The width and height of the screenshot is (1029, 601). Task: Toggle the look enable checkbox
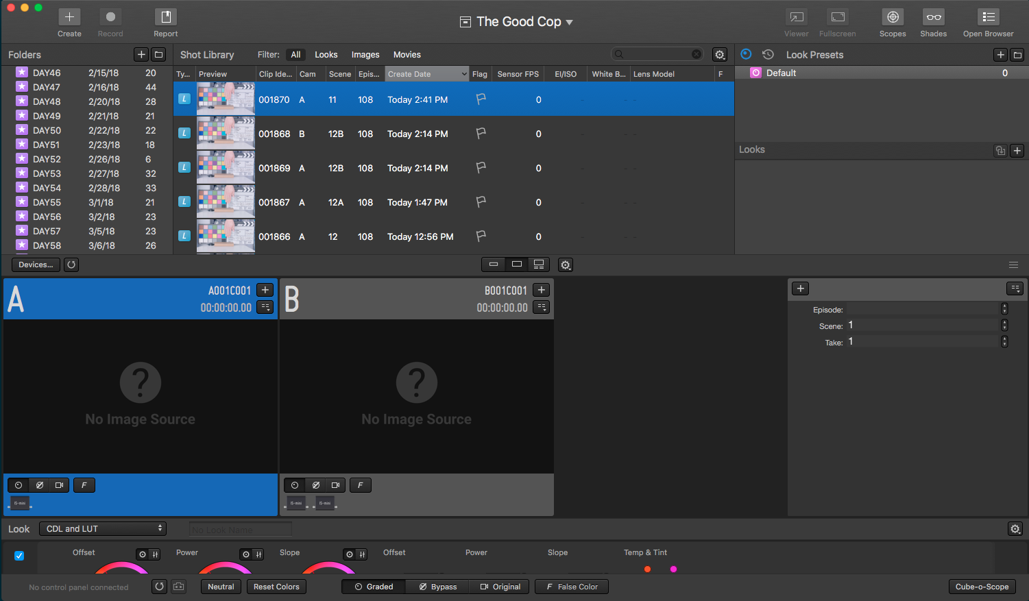tap(19, 556)
